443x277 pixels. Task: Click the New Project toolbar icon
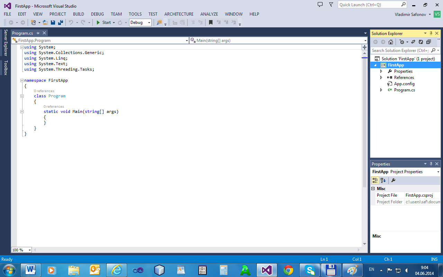coord(34,23)
